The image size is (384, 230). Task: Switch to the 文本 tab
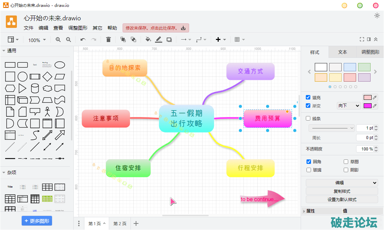pos(343,52)
